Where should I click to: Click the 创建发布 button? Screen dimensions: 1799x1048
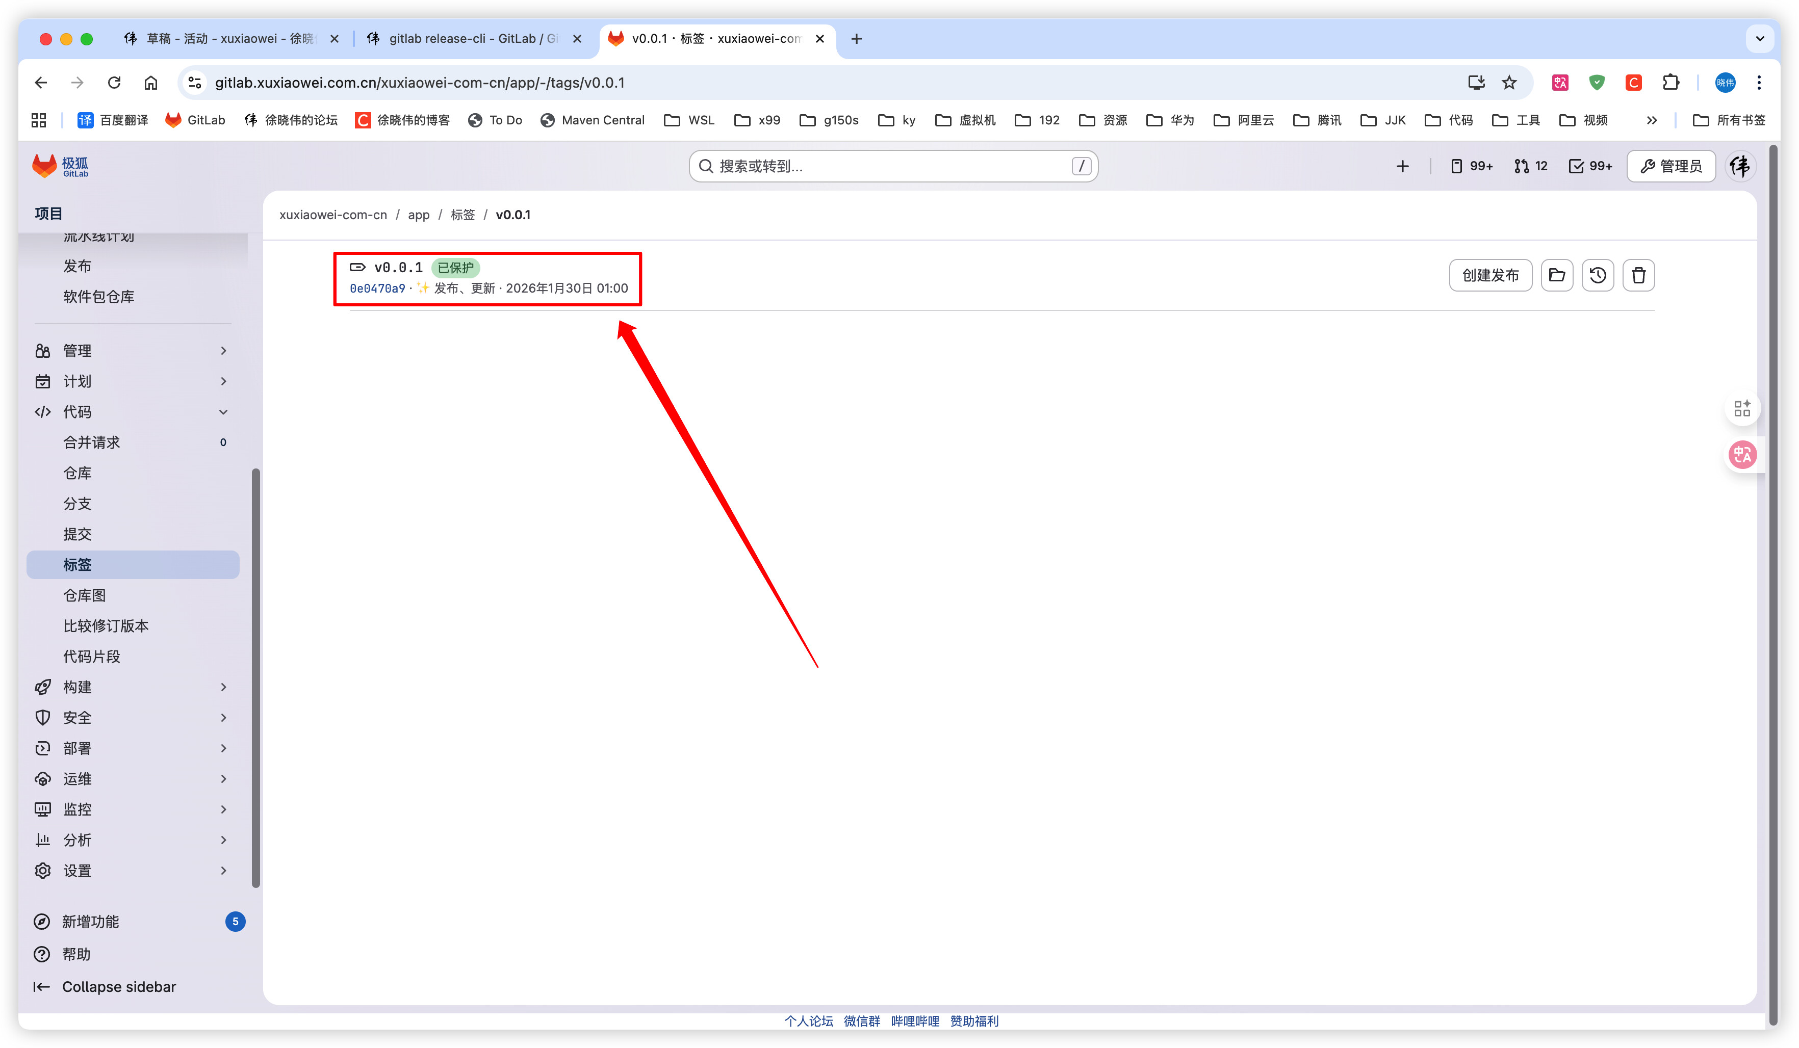(x=1490, y=275)
